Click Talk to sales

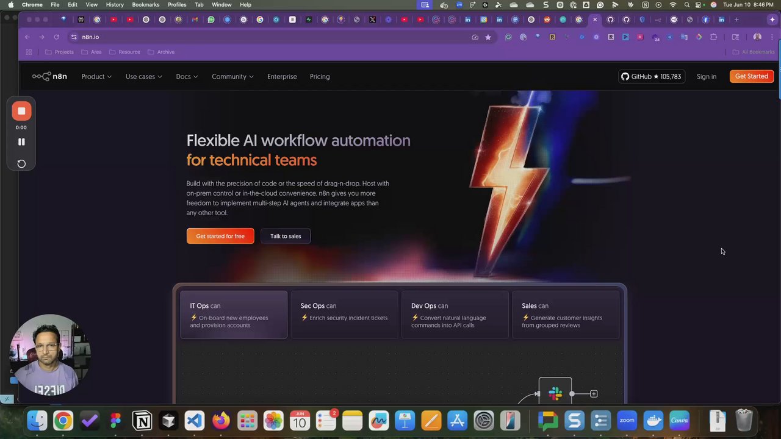pyautogui.click(x=286, y=236)
